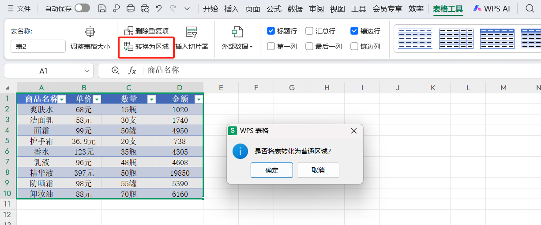The height and width of the screenshot is (225, 541).
Task: Open the search magnifier icon at top right
Action: tap(530, 8)
